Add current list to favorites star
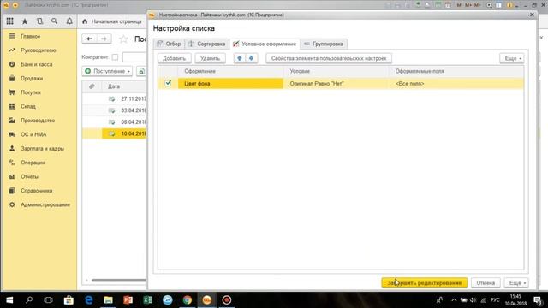Image resolution: width=548 pixels, height=308 pixels. tap(123, 38)
